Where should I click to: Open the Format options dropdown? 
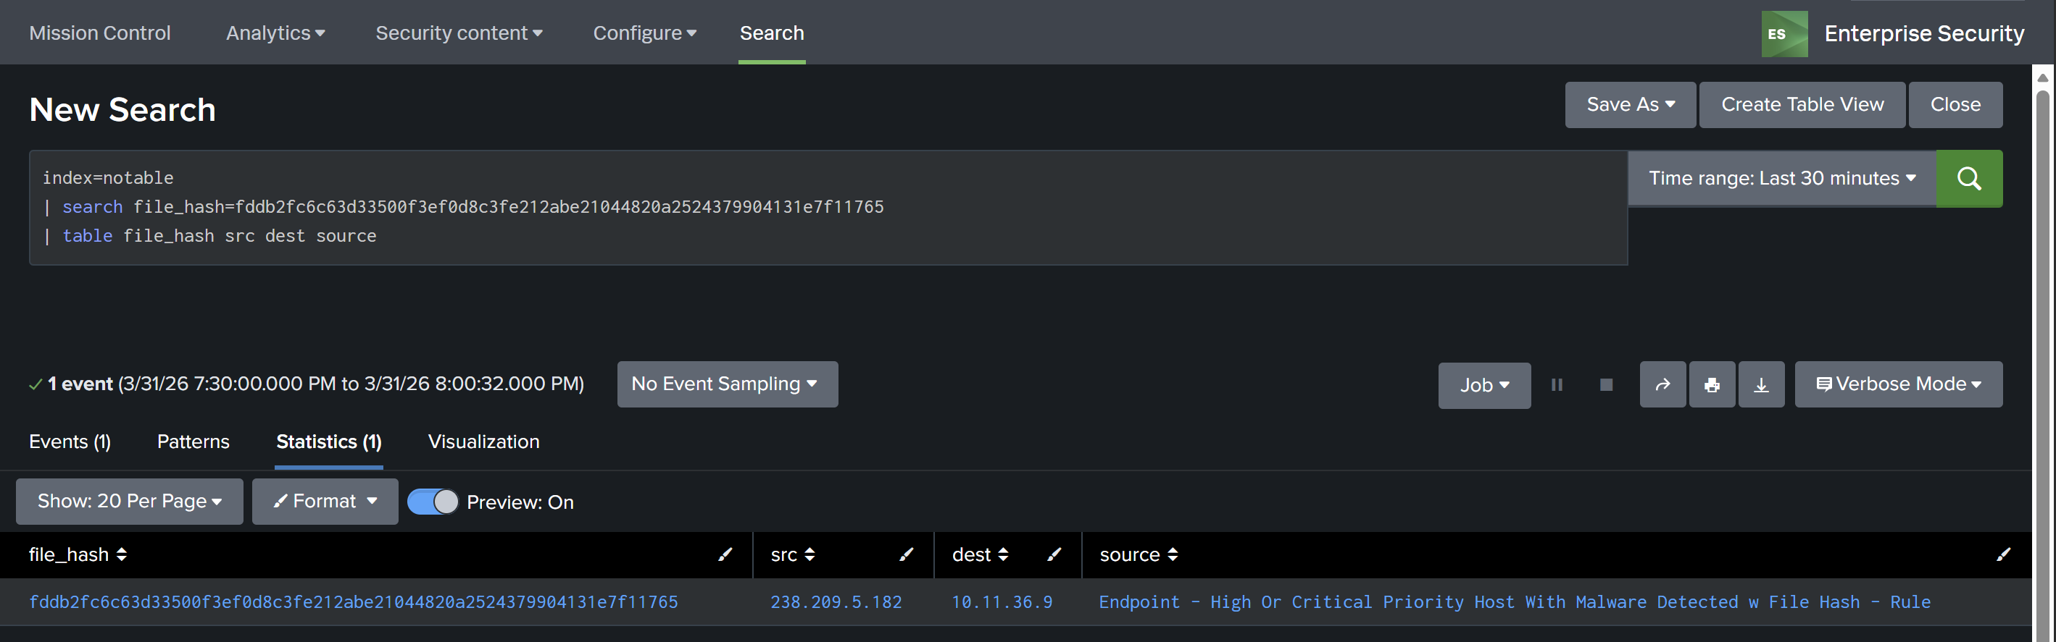(x=325, y=502)
